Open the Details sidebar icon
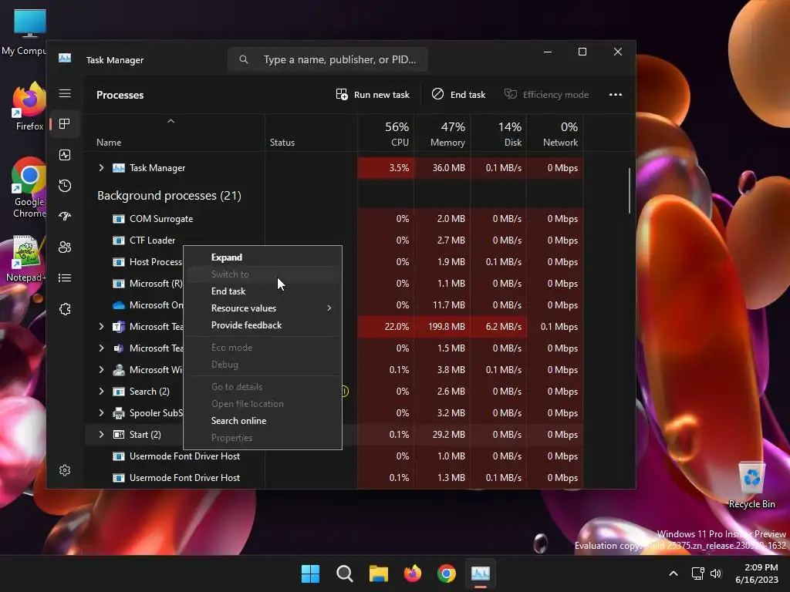 [x=65, y=277]
